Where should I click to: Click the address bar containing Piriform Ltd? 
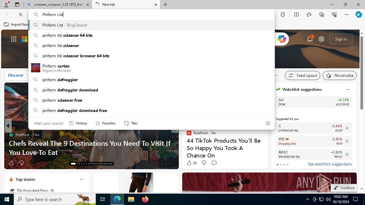[x=151, y=15]
